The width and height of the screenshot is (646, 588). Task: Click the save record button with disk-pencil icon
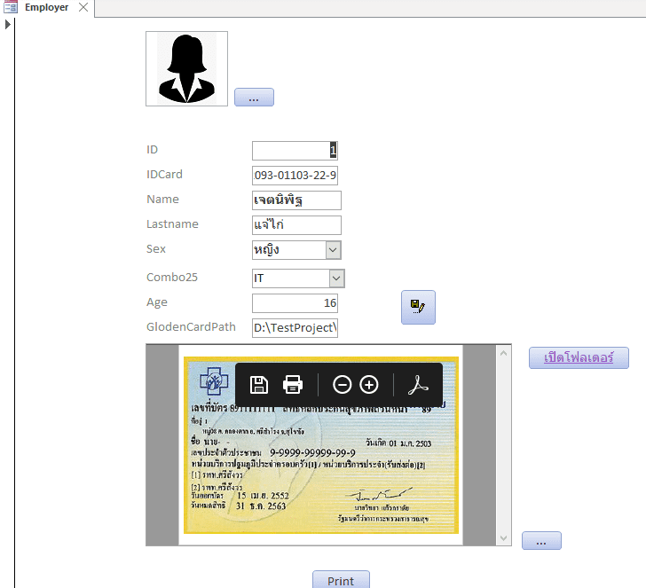tap(418, 307)
